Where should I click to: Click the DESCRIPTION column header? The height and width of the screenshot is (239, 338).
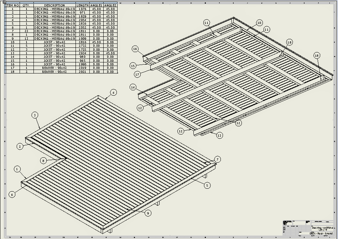point(54,5)
